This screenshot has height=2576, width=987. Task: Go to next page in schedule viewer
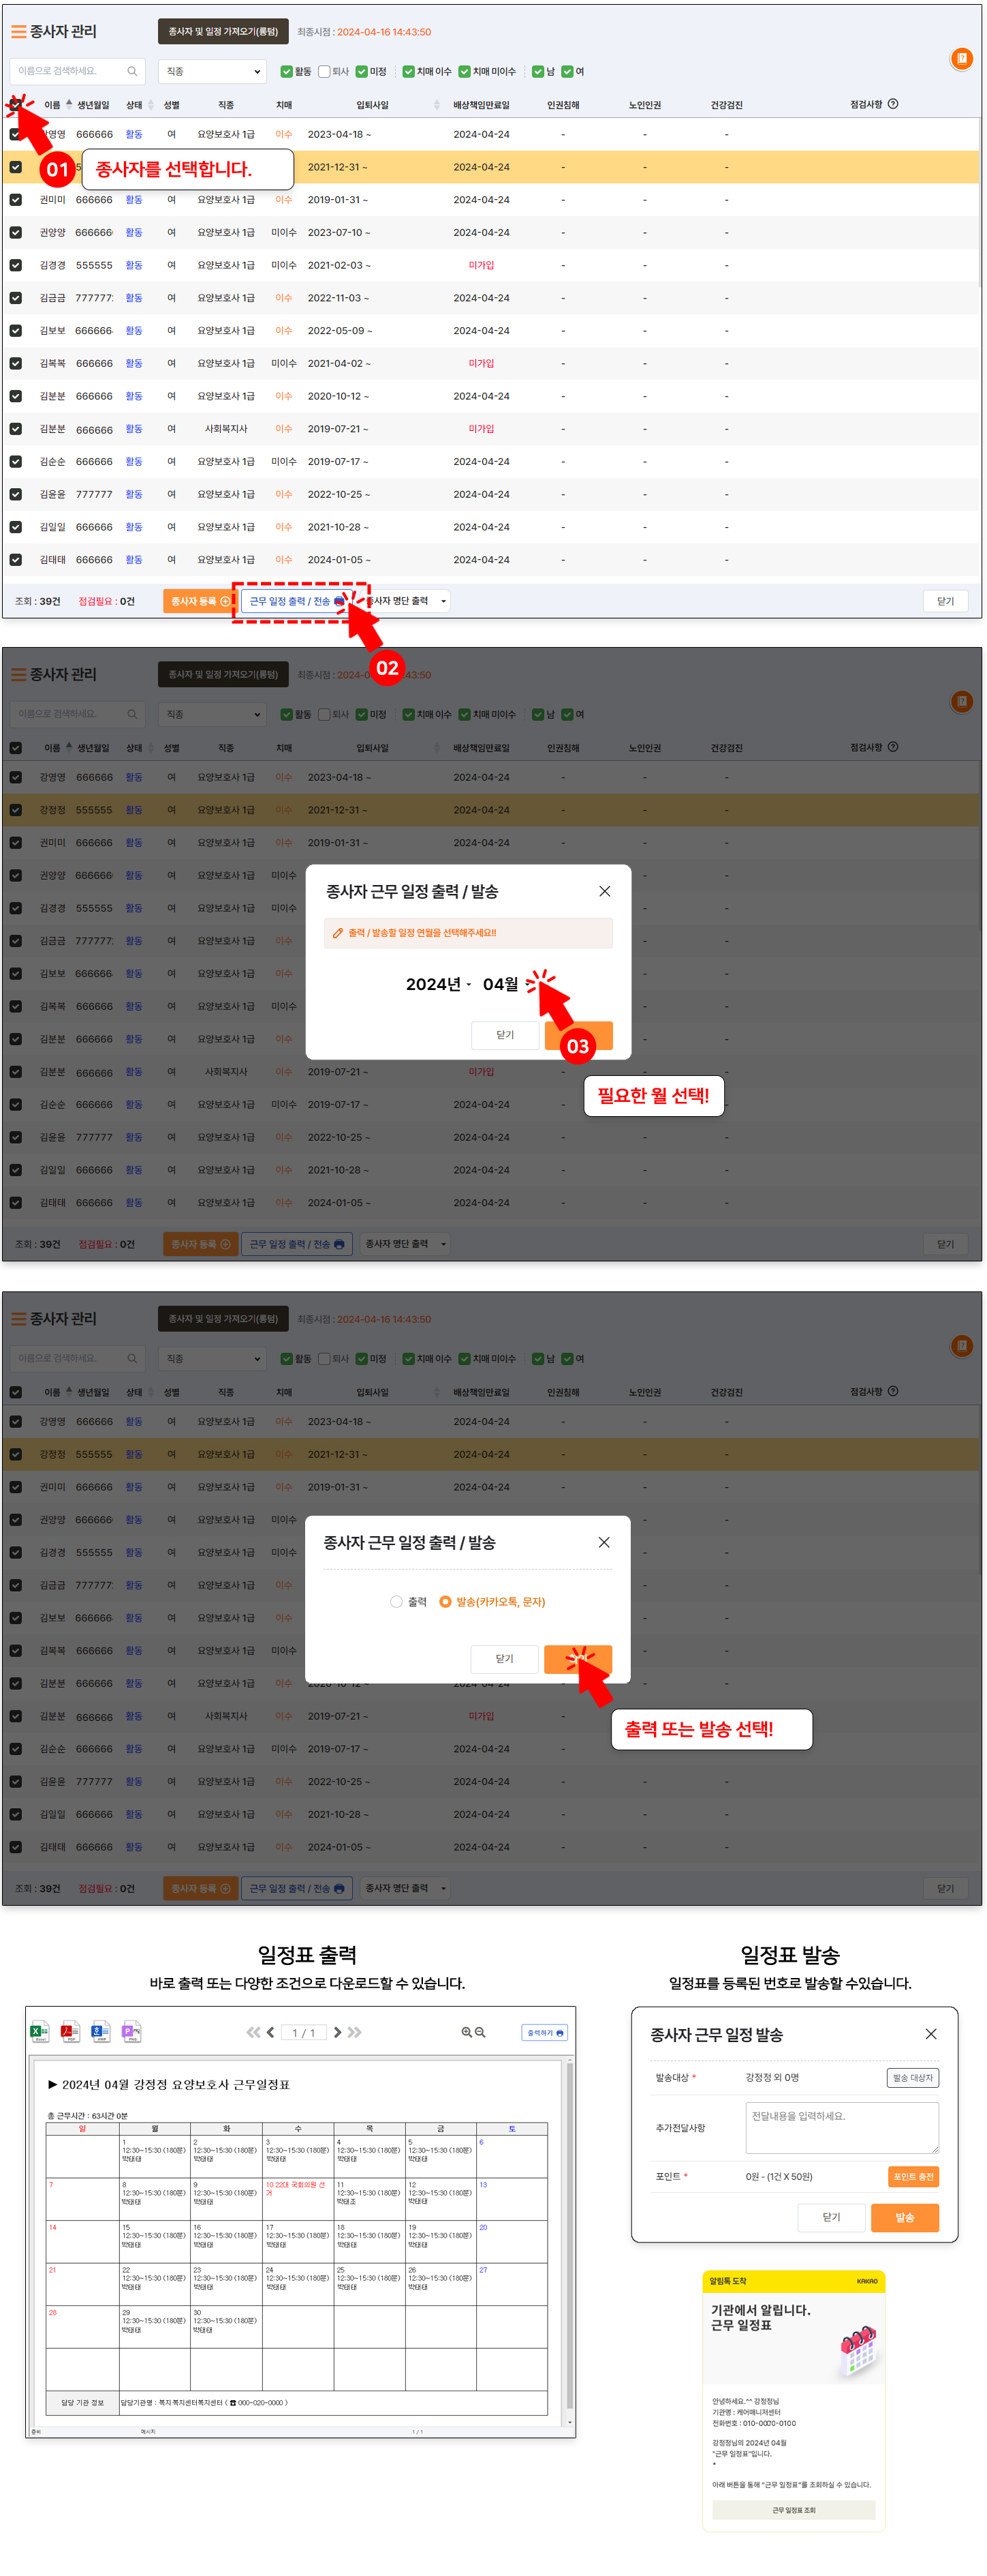pyautogui.click(x=338, y=2032)
